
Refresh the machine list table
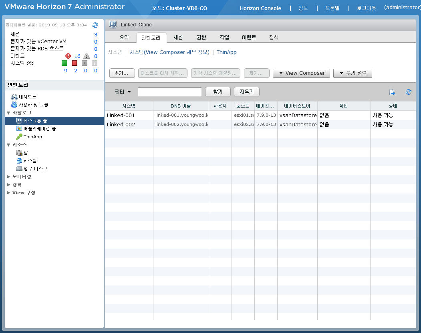click(409, 92)
